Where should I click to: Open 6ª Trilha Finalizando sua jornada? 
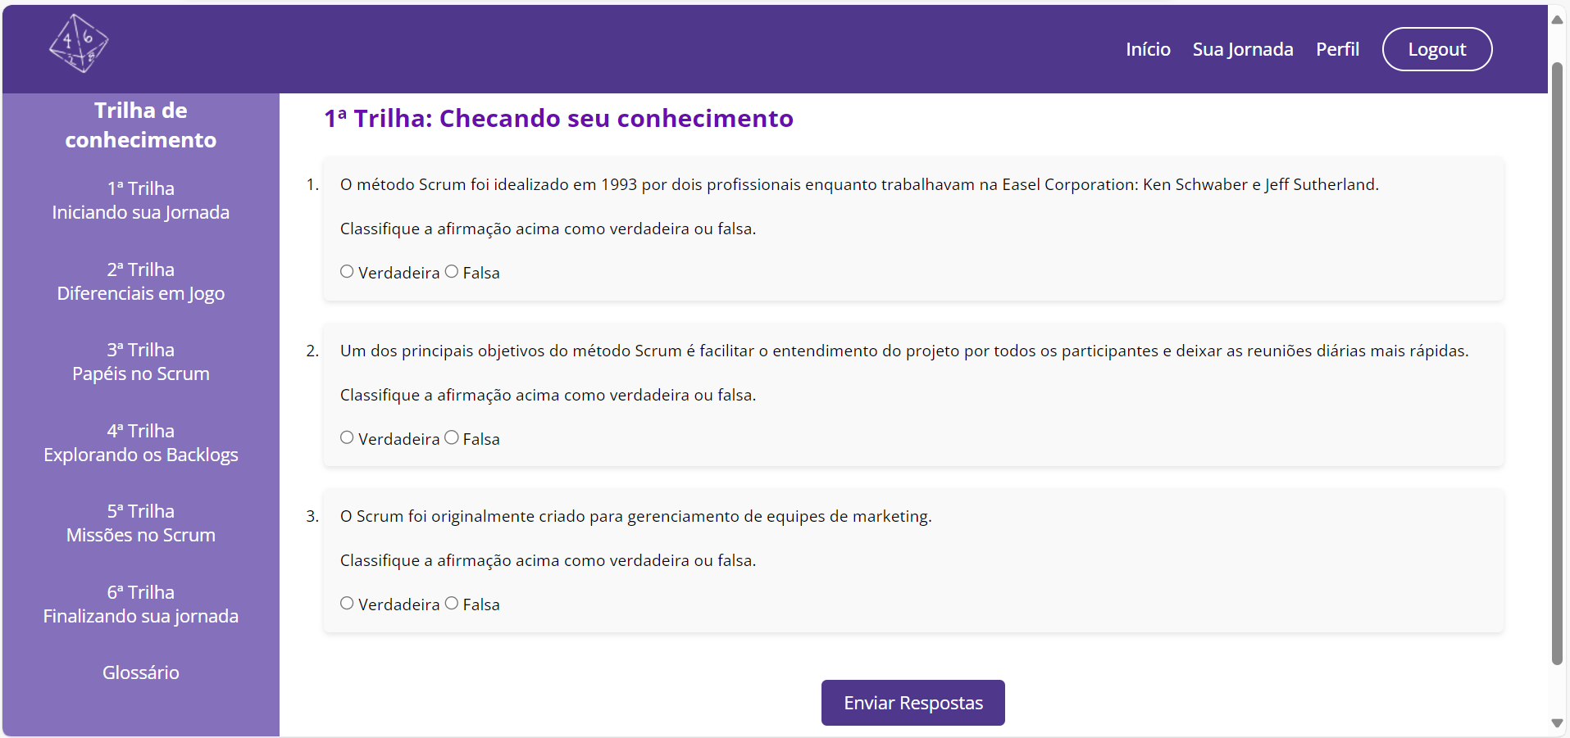[x=141, y=604]
